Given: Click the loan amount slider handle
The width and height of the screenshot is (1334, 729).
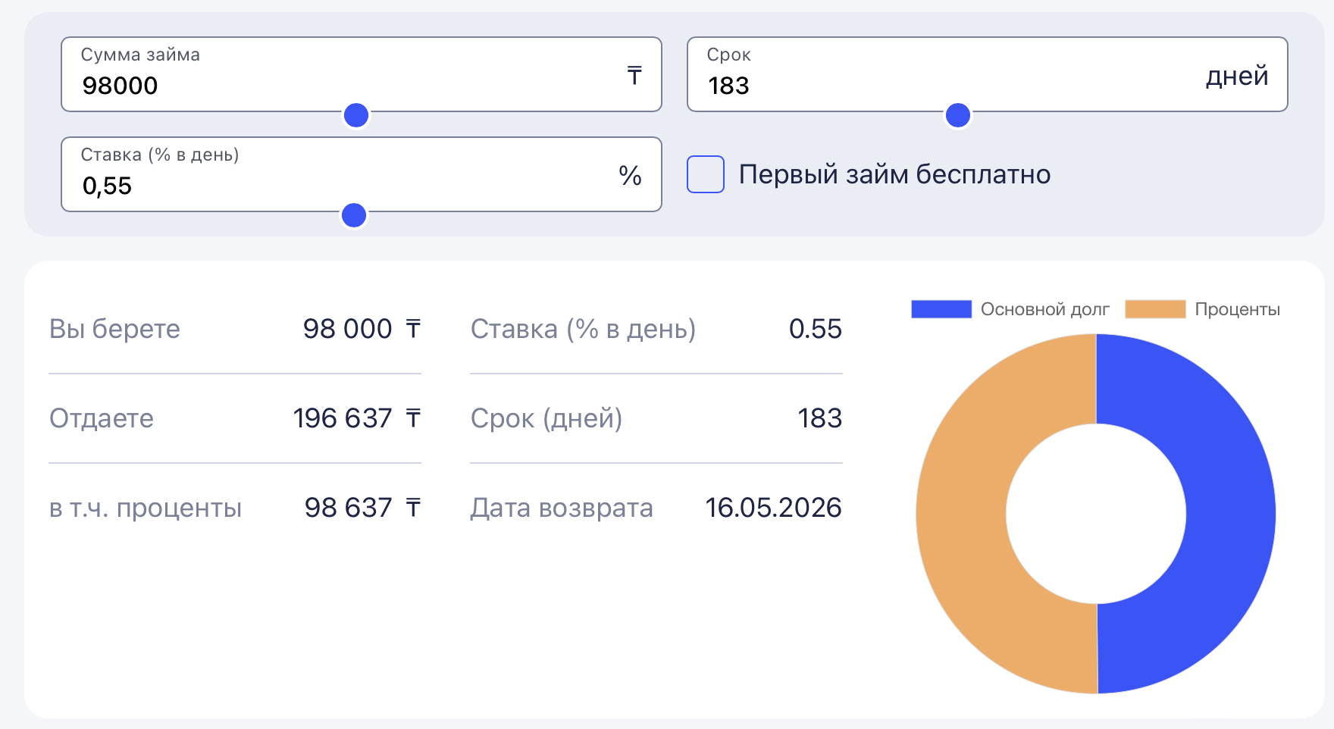Looking at the screenshot, I should (x=356, y=115).
